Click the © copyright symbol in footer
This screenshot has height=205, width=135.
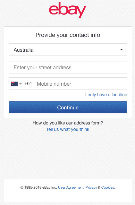22,187
